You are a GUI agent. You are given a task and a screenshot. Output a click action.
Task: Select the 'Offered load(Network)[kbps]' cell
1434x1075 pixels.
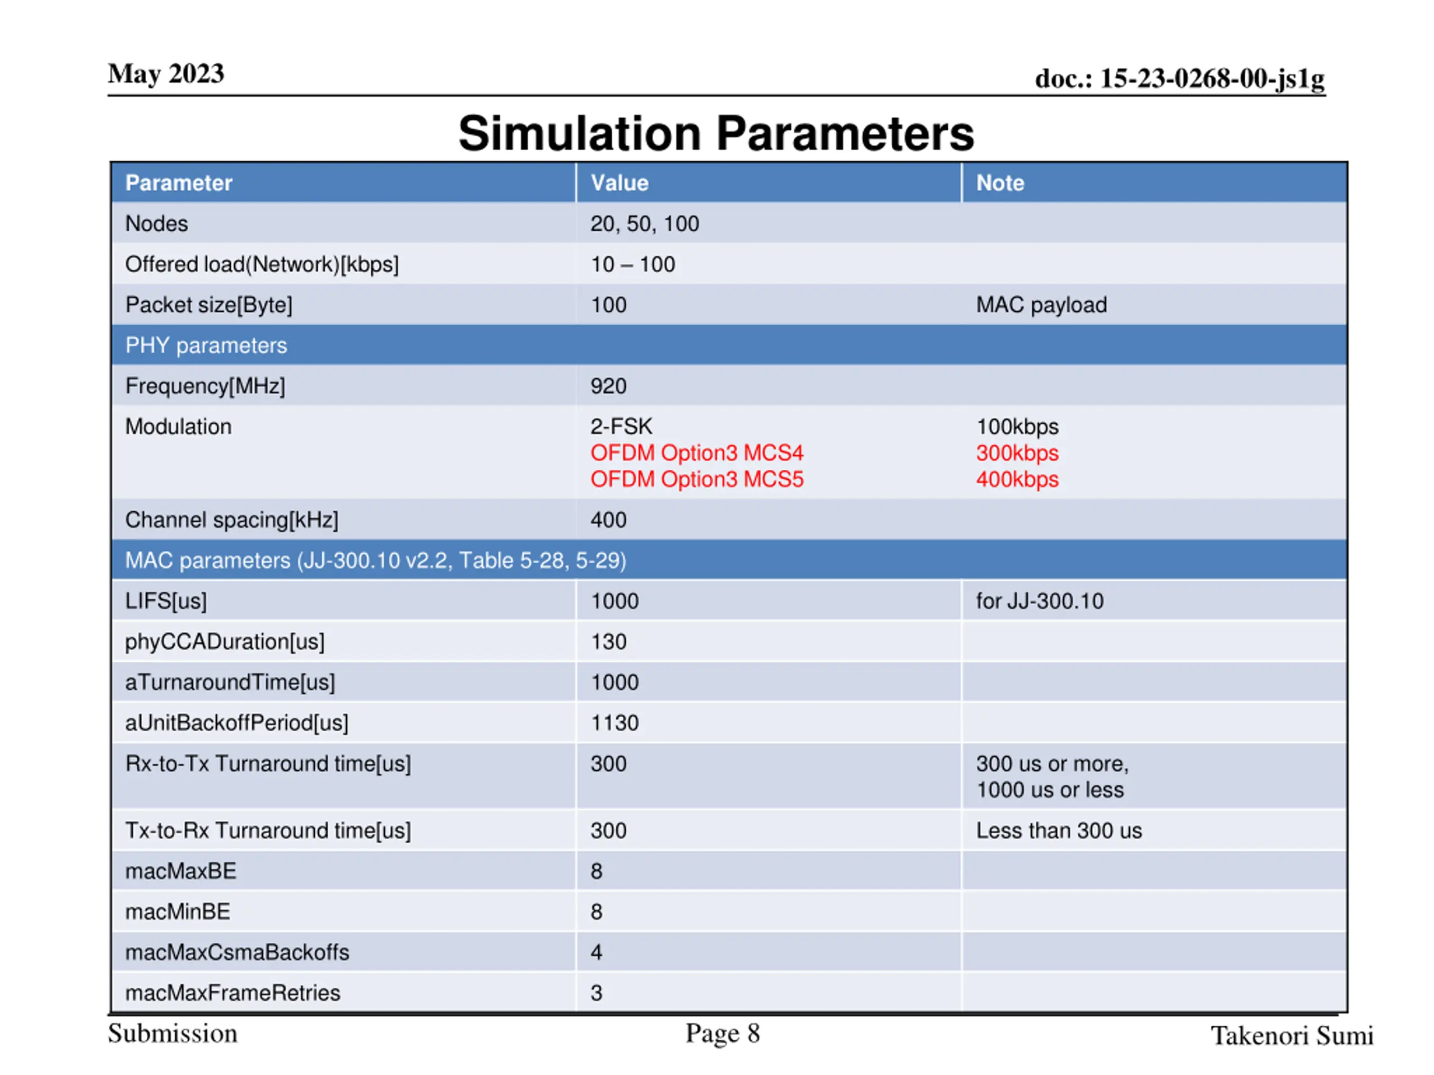point(343,264)
